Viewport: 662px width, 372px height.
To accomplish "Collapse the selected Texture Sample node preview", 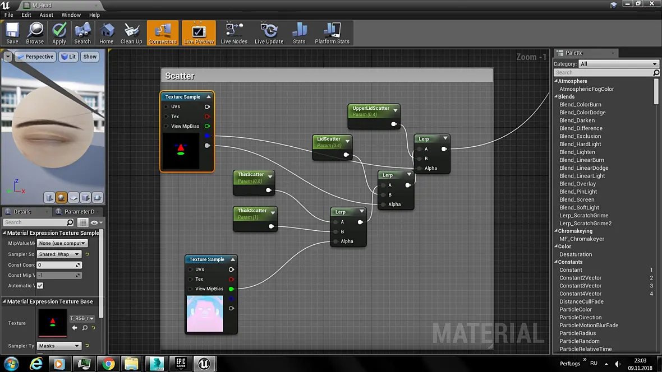I will coord(209,96).
